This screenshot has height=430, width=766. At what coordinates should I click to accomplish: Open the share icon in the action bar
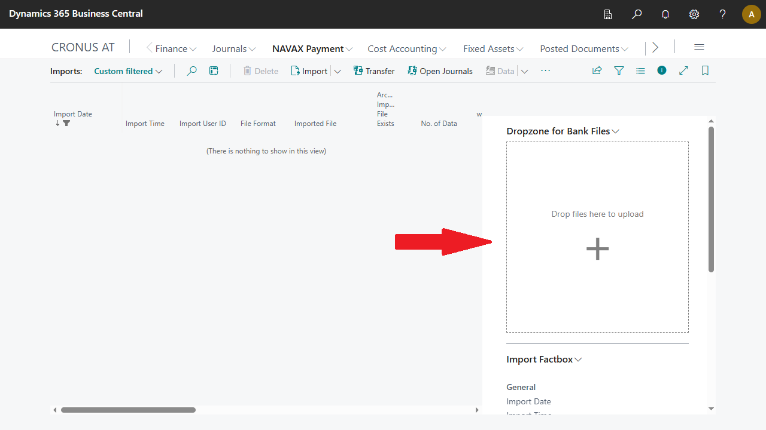point(597,70)
